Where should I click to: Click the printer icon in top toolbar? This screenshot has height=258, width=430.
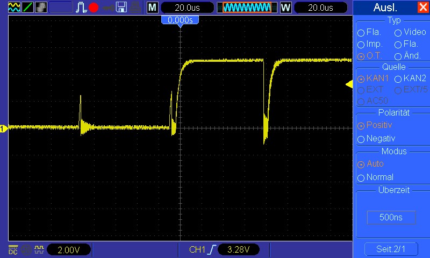click(x=136, y=7)
